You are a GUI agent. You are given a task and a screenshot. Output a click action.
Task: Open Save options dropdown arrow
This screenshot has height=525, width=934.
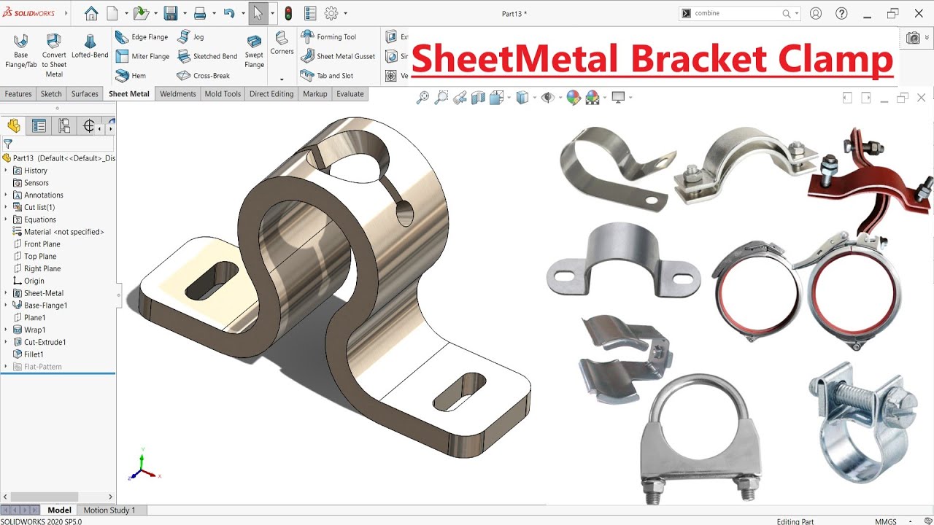click(185, 13)
